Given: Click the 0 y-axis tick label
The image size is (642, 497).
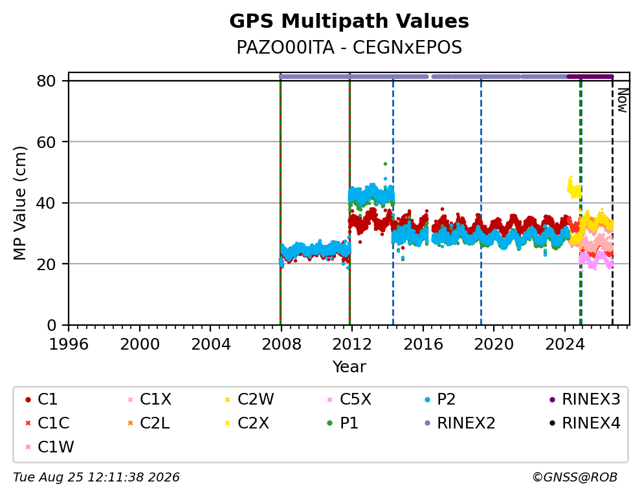Looking at the screenshot, I should point(51,325).
